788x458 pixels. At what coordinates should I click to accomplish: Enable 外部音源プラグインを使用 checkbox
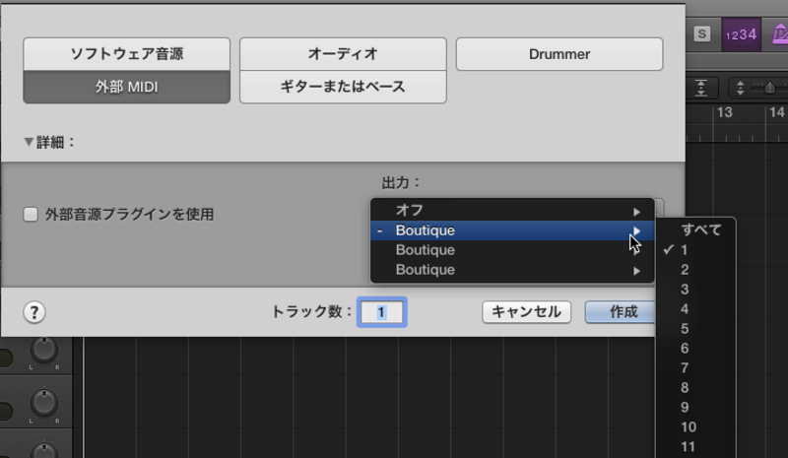click(x=31, y=214)
